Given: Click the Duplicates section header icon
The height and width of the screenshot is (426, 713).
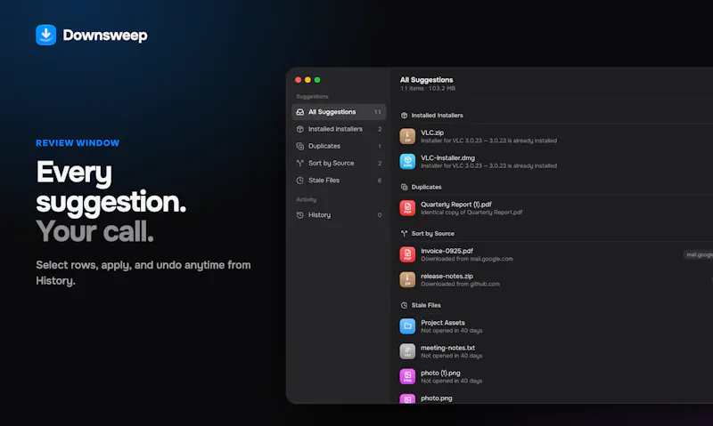Looking at the screenshot, I should tap(405, 187).
